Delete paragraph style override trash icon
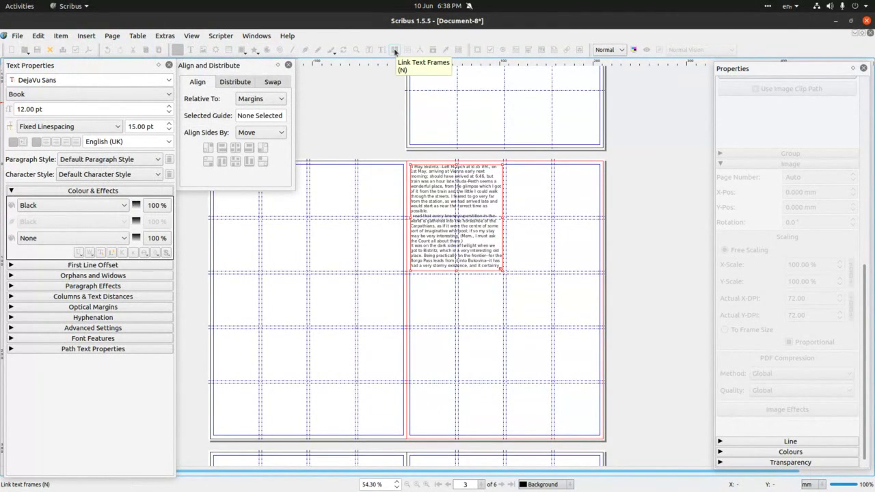Image resolution: width=875 pixels, height=492 pixels. click(169, 159)
